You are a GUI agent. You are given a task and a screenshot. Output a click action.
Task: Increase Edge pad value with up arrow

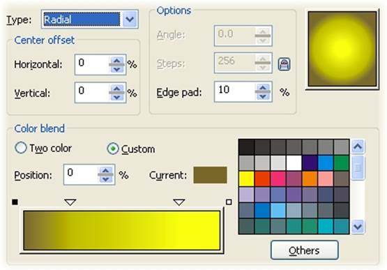[263, 87]
